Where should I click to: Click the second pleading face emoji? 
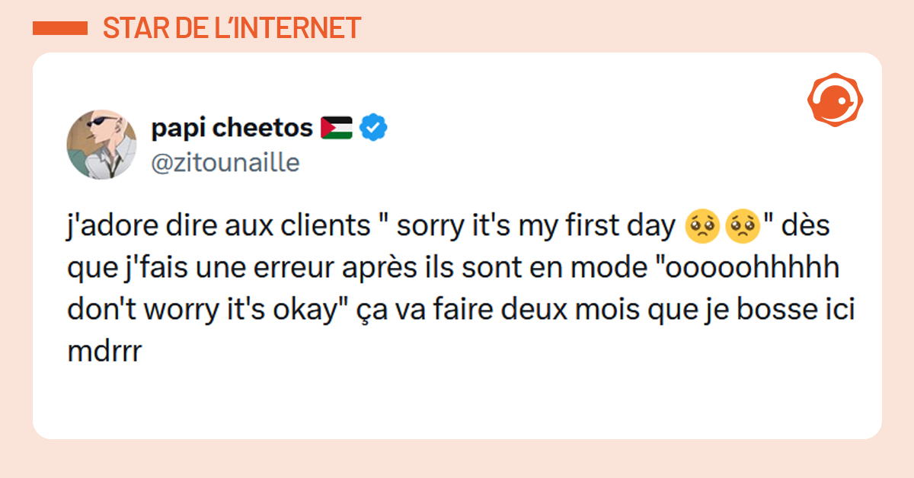pyautogui.click(x=740, y=226)
